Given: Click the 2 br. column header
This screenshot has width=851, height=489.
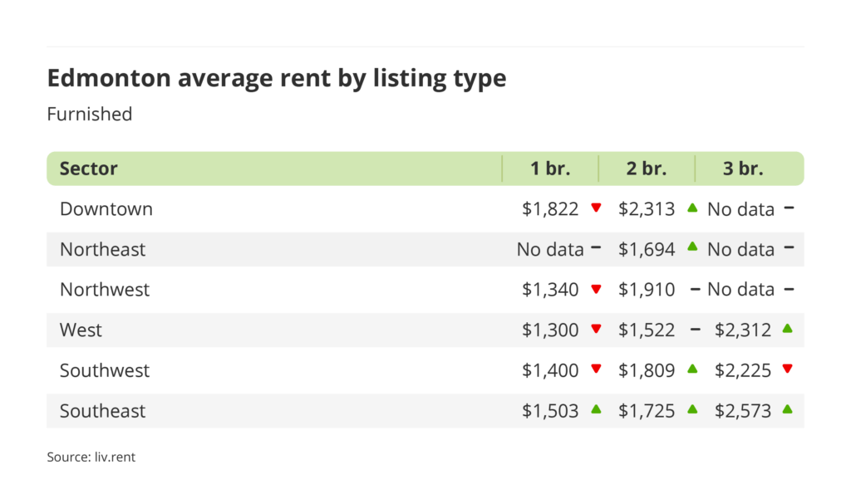Looking at the screenshot, I should coord(647,169).
